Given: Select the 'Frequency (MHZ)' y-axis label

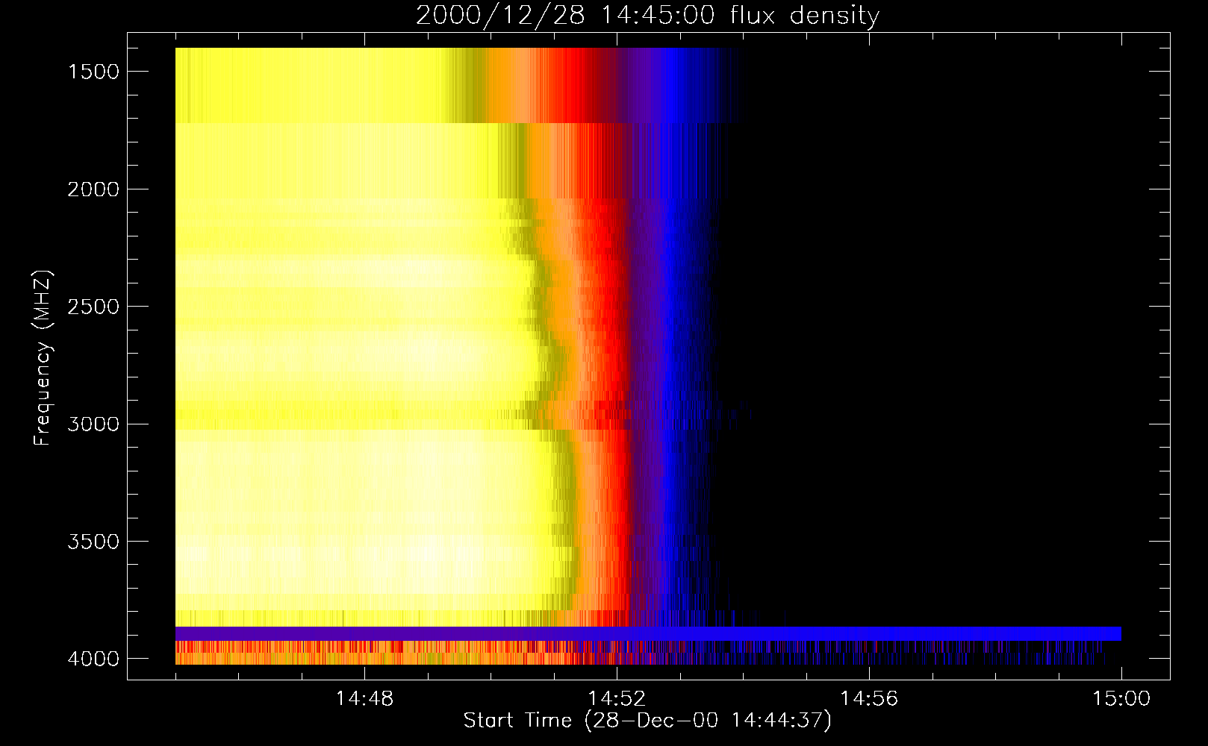Looking at the screenshot, I should pyautogui.click(x=43, y=358).
